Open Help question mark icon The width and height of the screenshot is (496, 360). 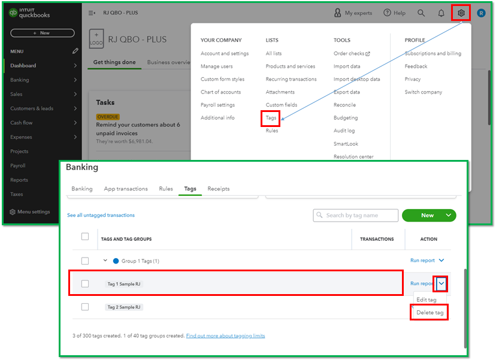click(387, 13)
